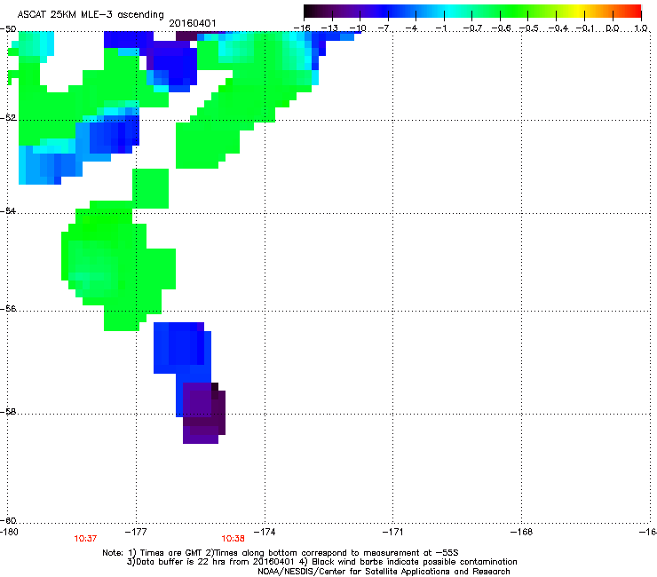This screenshot has width=657, height=577.
Task: Click the red 10:37 time stamp
Action: 85,539
